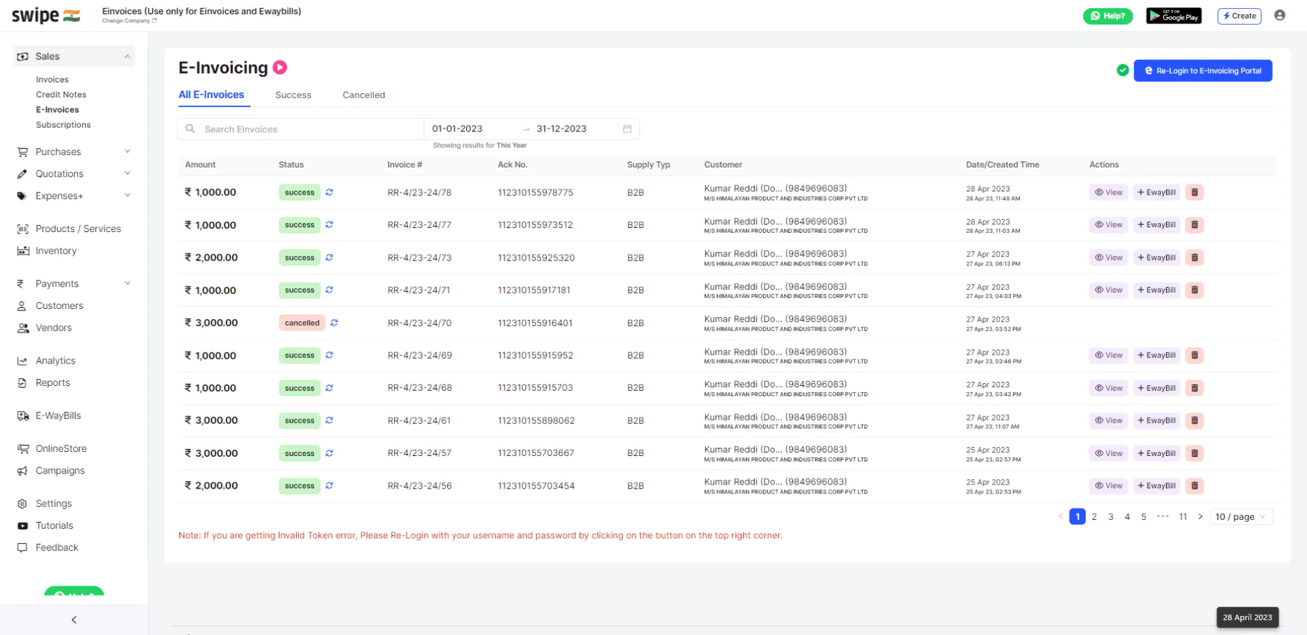
Task: Click the Change Company link
Action: [129, 21]
